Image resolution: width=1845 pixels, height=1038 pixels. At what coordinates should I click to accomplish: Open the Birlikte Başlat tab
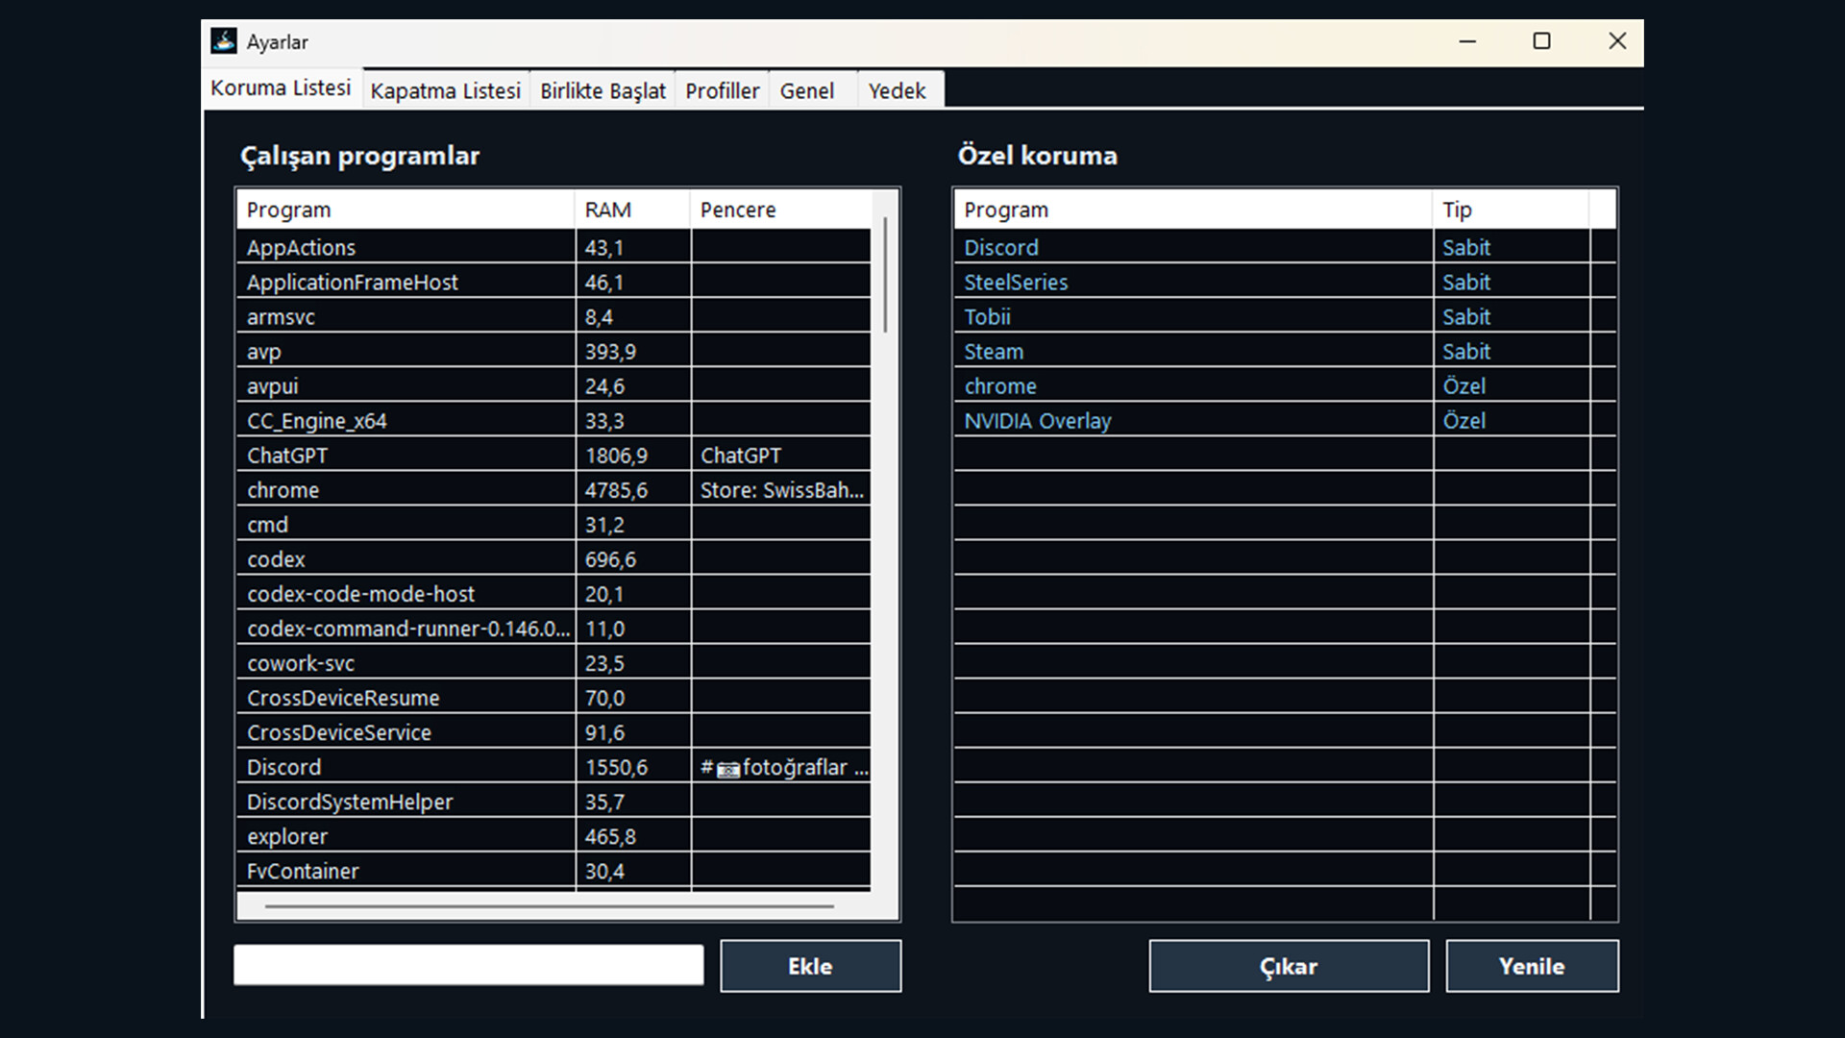pyautogui.click(x=603, y=90)
